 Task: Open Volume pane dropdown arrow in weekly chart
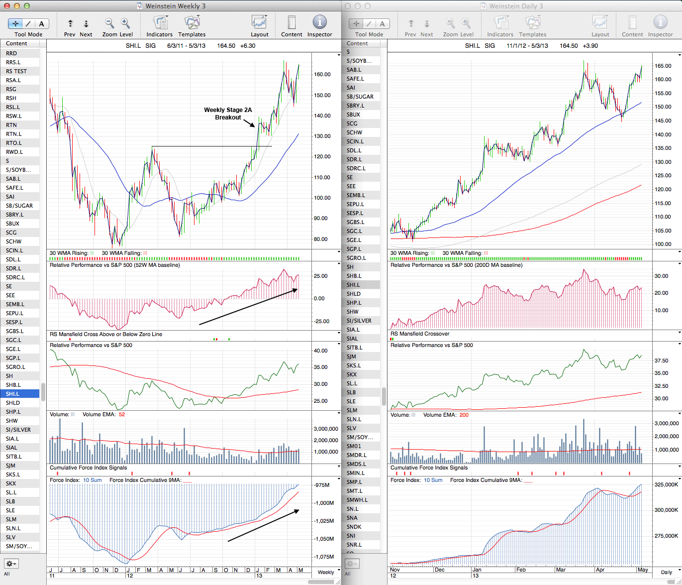coord(339,414)
